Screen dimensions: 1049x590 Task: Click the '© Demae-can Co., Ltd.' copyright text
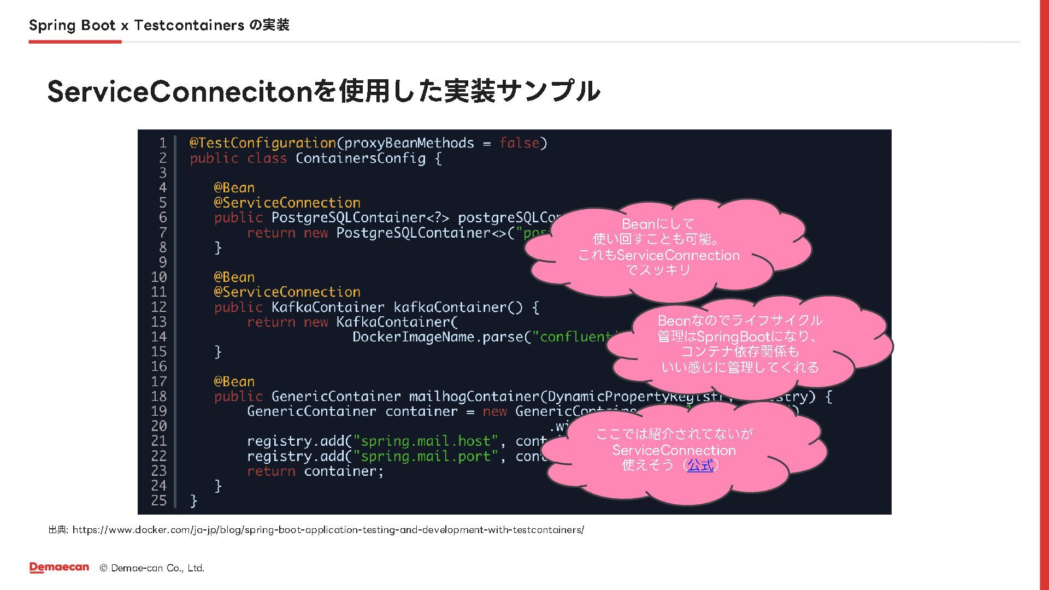coord(152,568)
